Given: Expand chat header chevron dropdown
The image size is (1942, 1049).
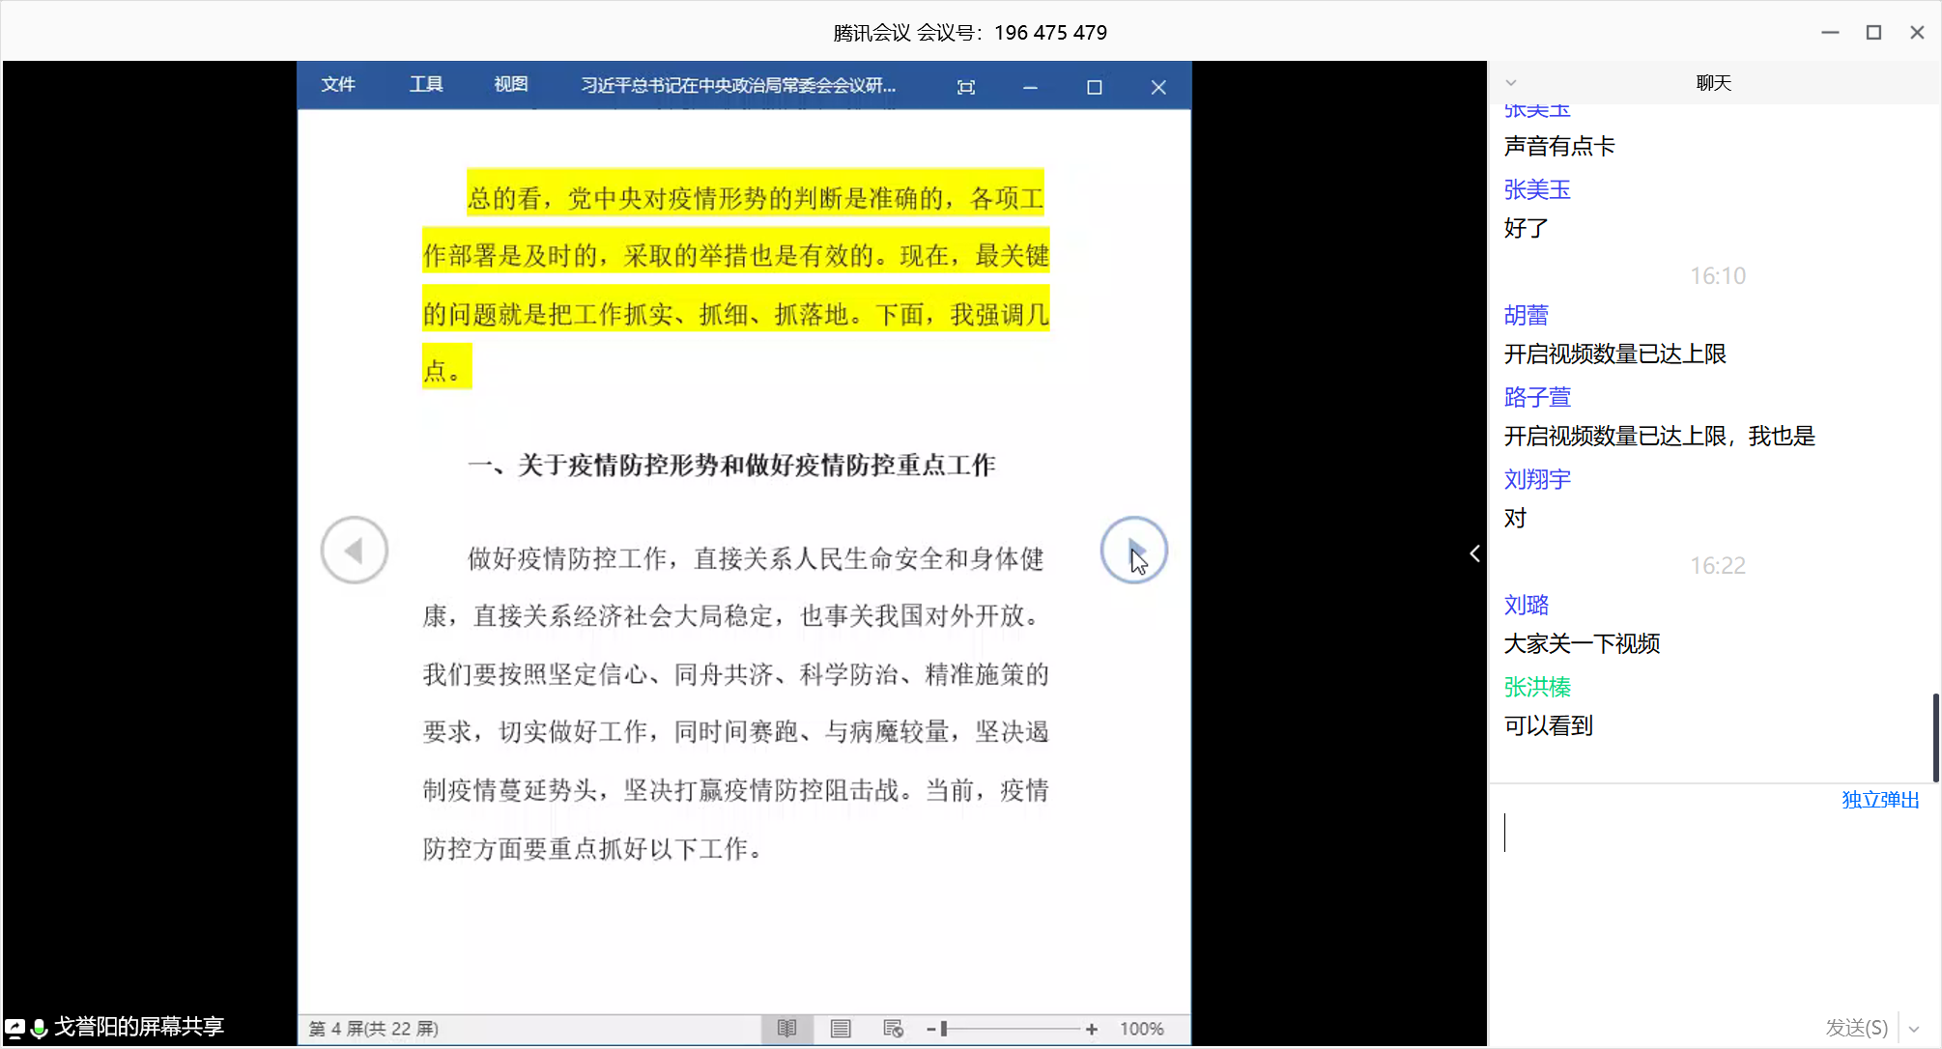Looking at the screenshot, I should 1511,83.
